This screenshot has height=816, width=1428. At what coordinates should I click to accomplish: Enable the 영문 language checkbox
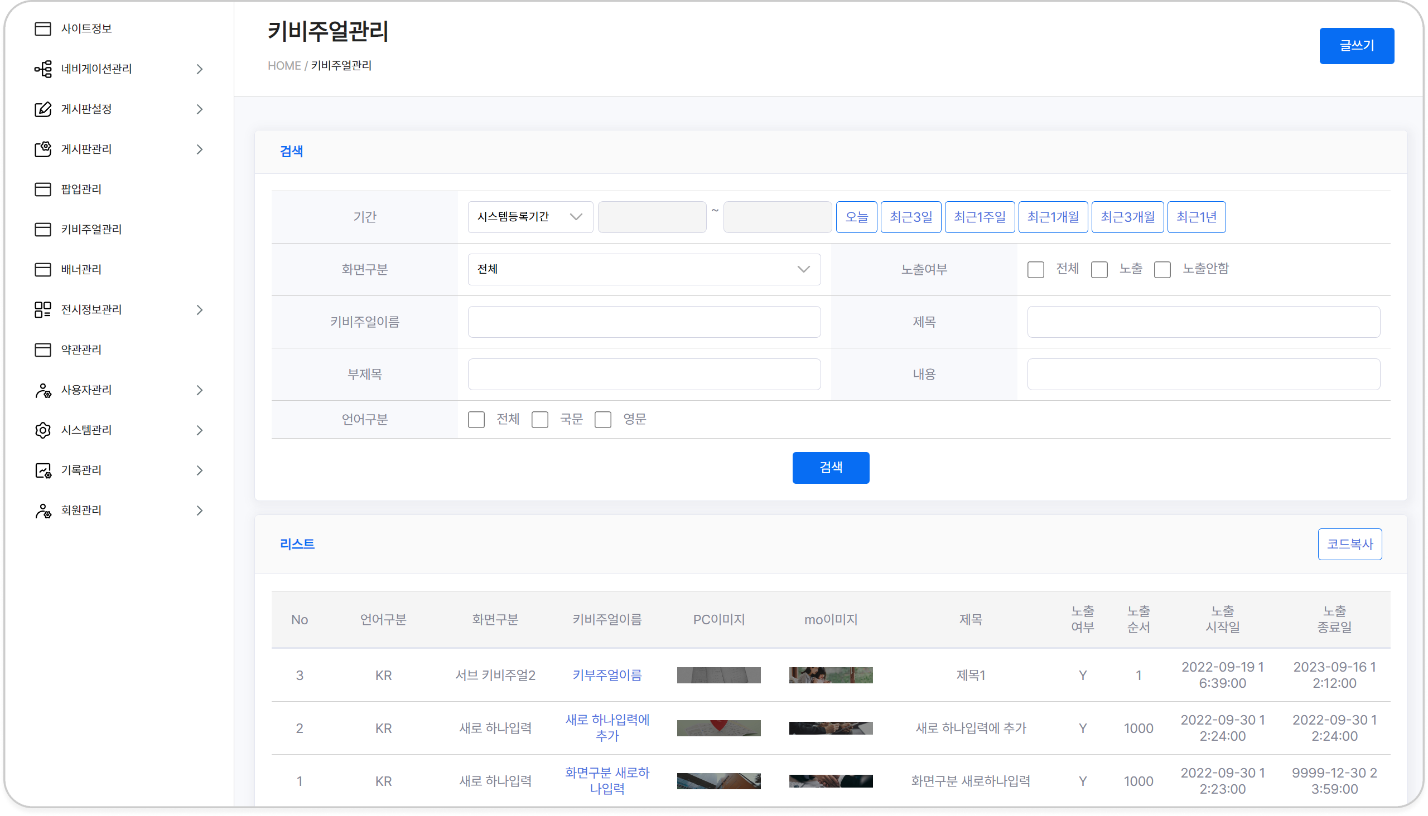click(x=603, y=420)
